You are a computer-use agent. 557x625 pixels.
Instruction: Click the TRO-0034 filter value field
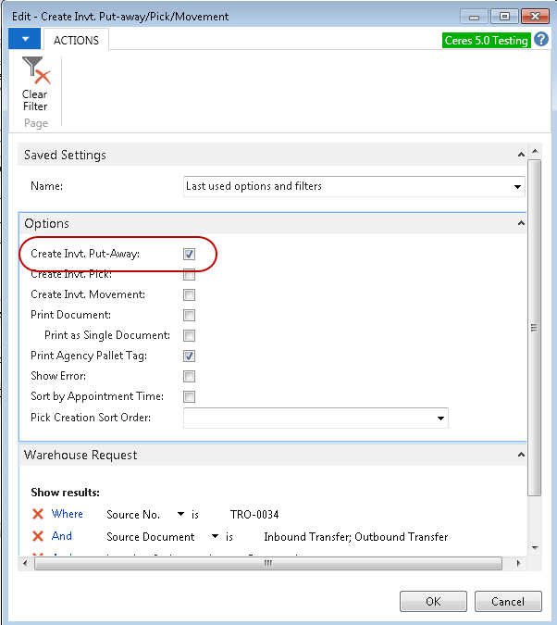pos(254,515)
